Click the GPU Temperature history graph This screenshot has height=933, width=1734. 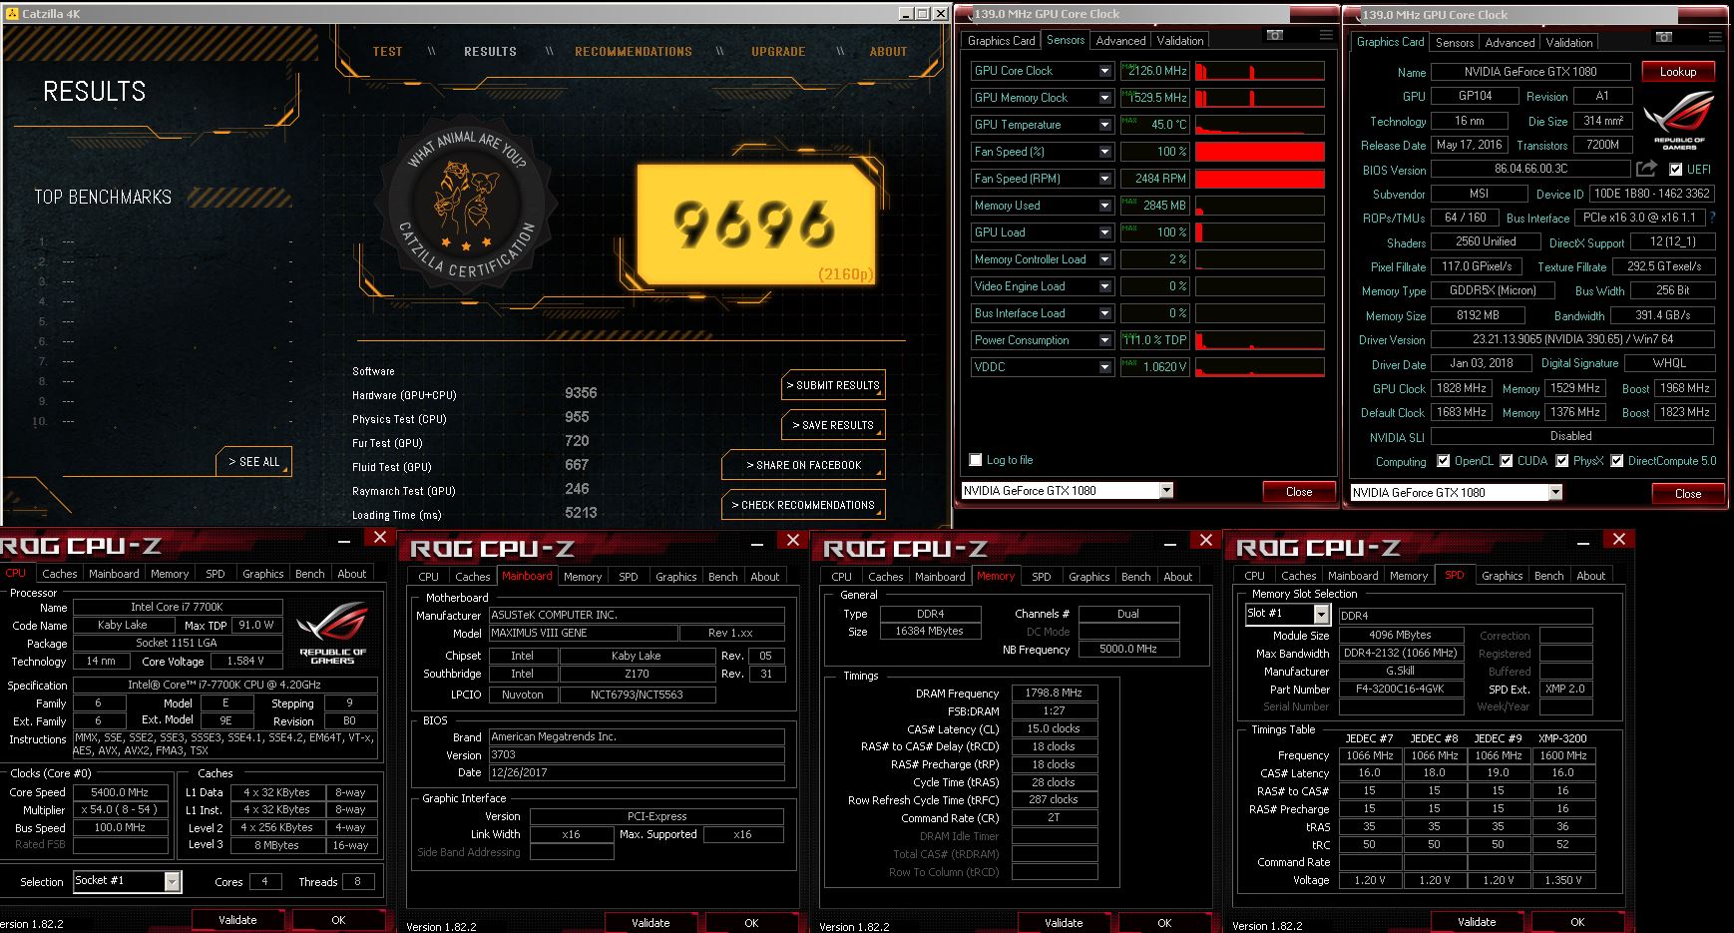[1260, 125]
